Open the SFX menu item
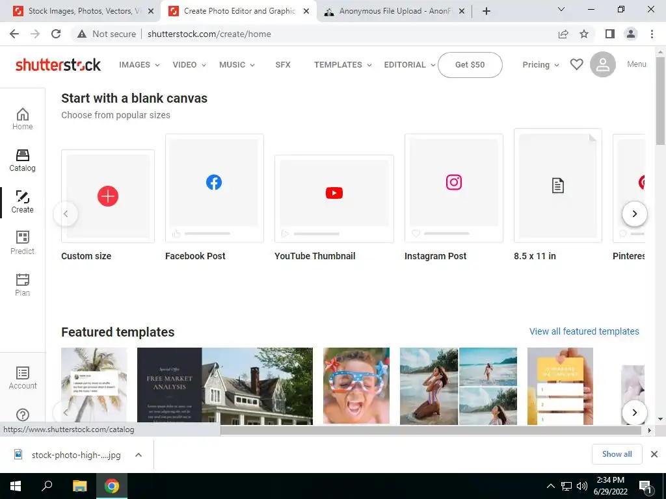The image size is (666, 499). (x=283, y=65)
